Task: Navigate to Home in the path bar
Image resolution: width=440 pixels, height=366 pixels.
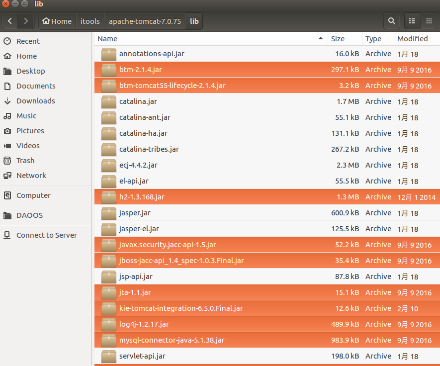Action: (57, 21)
